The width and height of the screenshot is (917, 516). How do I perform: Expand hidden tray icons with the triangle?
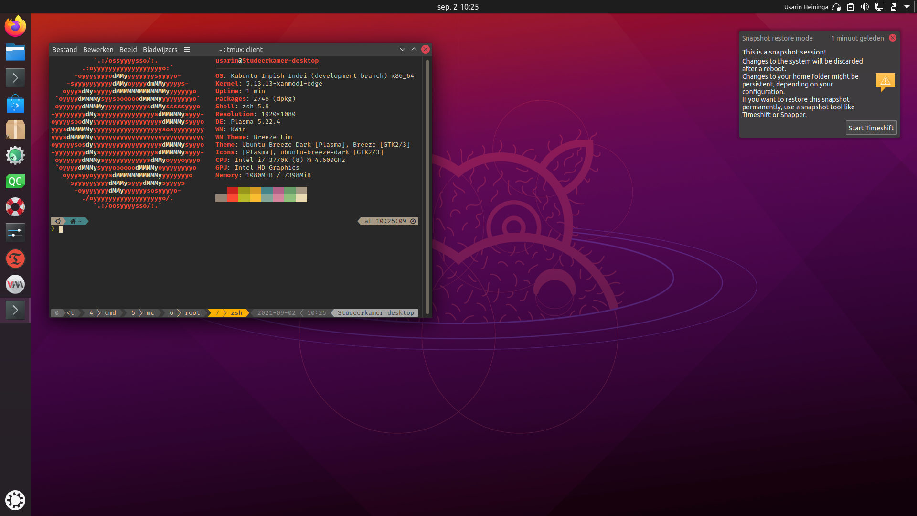coord(907,7)
